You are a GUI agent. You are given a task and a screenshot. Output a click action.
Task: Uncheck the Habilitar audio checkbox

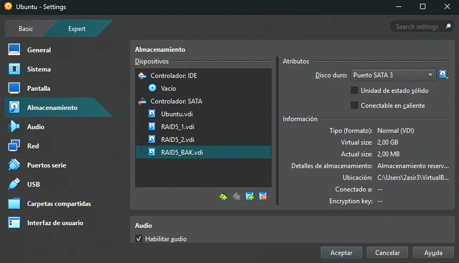tap(139, 238)
